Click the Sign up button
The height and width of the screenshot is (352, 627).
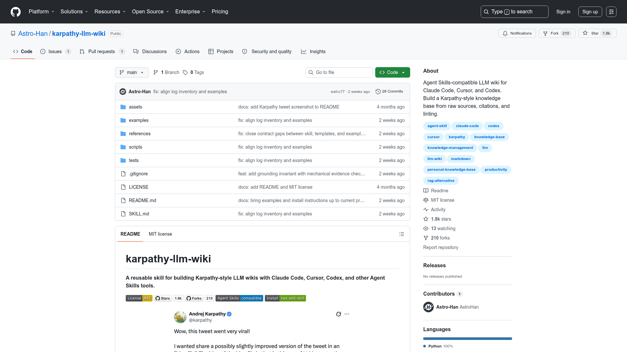pyautogui.click(x=590, y=12)
